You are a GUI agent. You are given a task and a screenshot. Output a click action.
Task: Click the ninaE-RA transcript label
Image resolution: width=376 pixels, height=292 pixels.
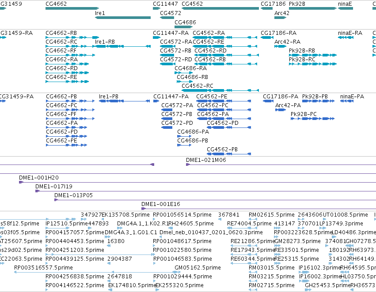(x=350, y=33)
